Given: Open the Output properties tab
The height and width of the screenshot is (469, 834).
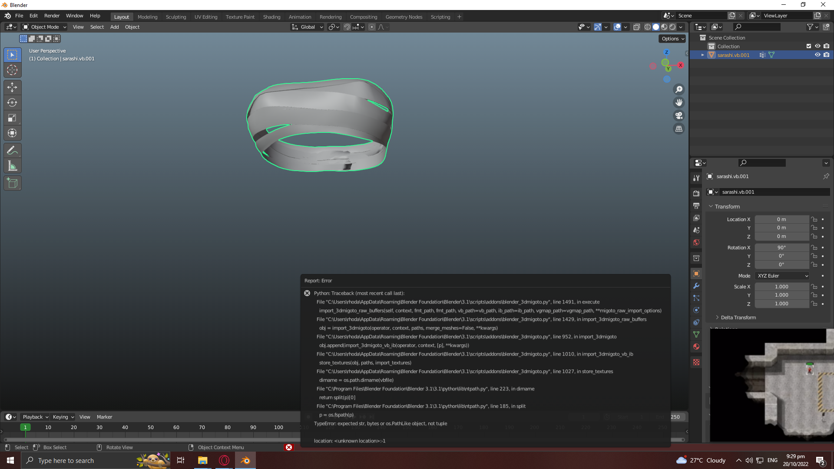Looking at the screenshot, I should [x=696, y=205].
